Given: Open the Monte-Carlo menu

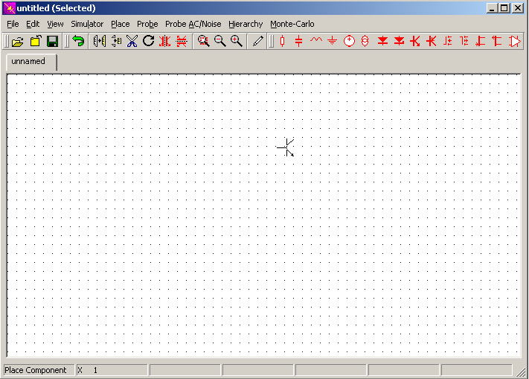Looking at the screenshot, I should tap(292, 24).
